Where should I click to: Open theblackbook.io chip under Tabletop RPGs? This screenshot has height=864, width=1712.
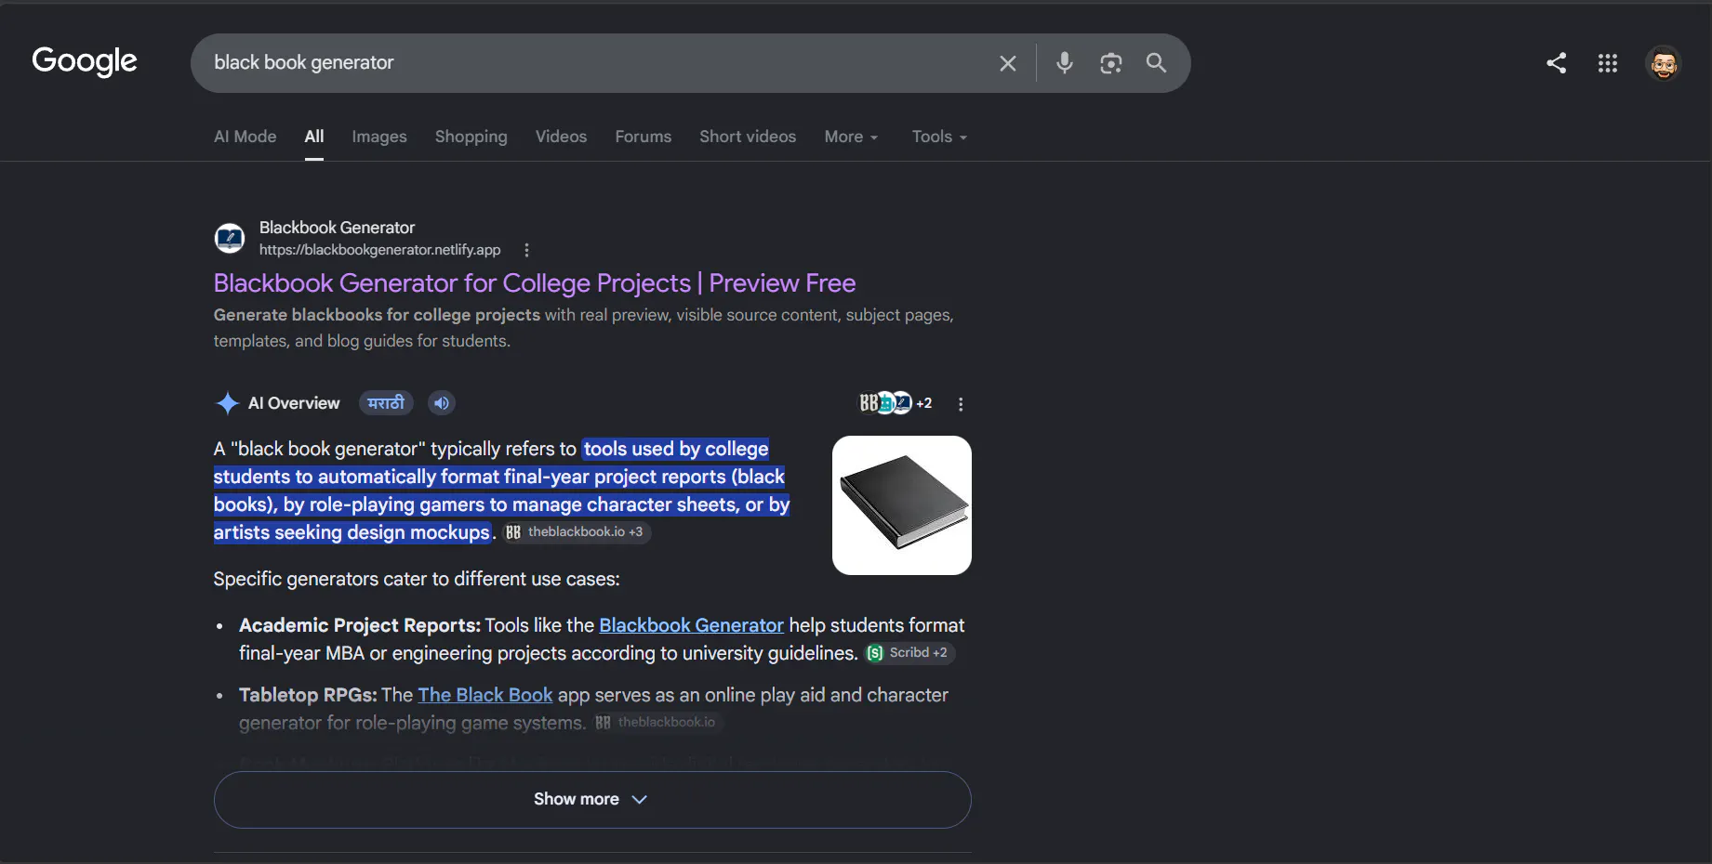(x=657, y=723)
